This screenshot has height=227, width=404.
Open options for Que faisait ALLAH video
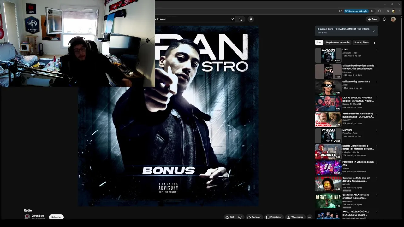coord(377,195)
